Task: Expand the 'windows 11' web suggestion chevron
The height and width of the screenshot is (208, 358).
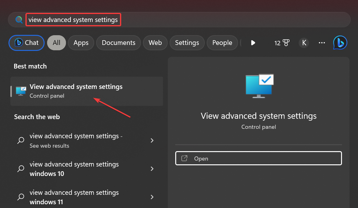Action: pos(152,197)
